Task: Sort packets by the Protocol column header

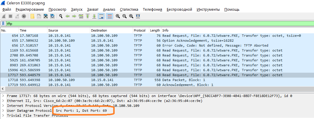Action: (x=140, y=30)
